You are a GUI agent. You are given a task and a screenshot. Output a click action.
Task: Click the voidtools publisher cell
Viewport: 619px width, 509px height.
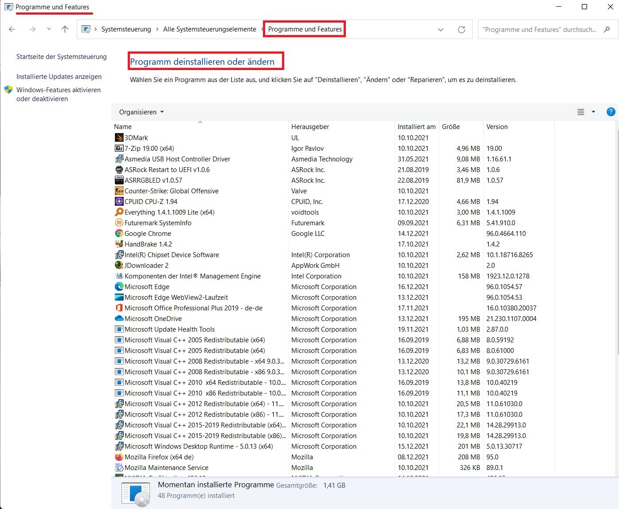coord(305,212)
